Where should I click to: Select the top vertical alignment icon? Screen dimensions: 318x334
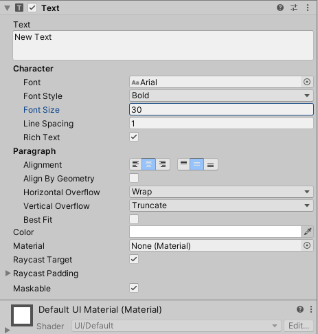pyautogui.click(x=183, y=164)
